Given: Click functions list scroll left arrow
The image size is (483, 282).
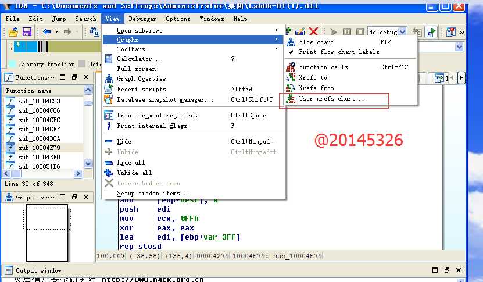Looking at the screenshot, I should coord(7,174).
